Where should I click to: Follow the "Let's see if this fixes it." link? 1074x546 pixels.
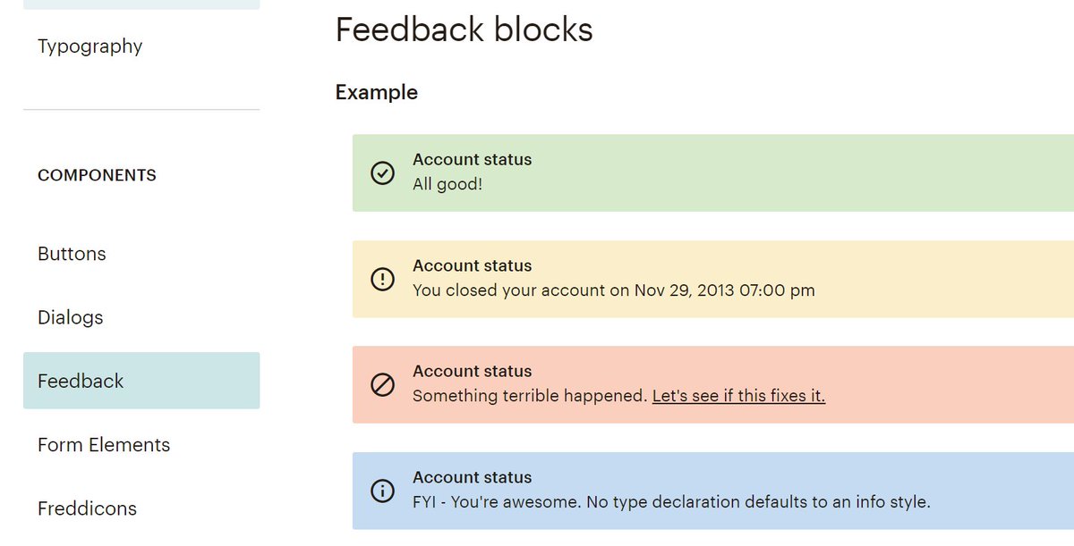point(738,396)
